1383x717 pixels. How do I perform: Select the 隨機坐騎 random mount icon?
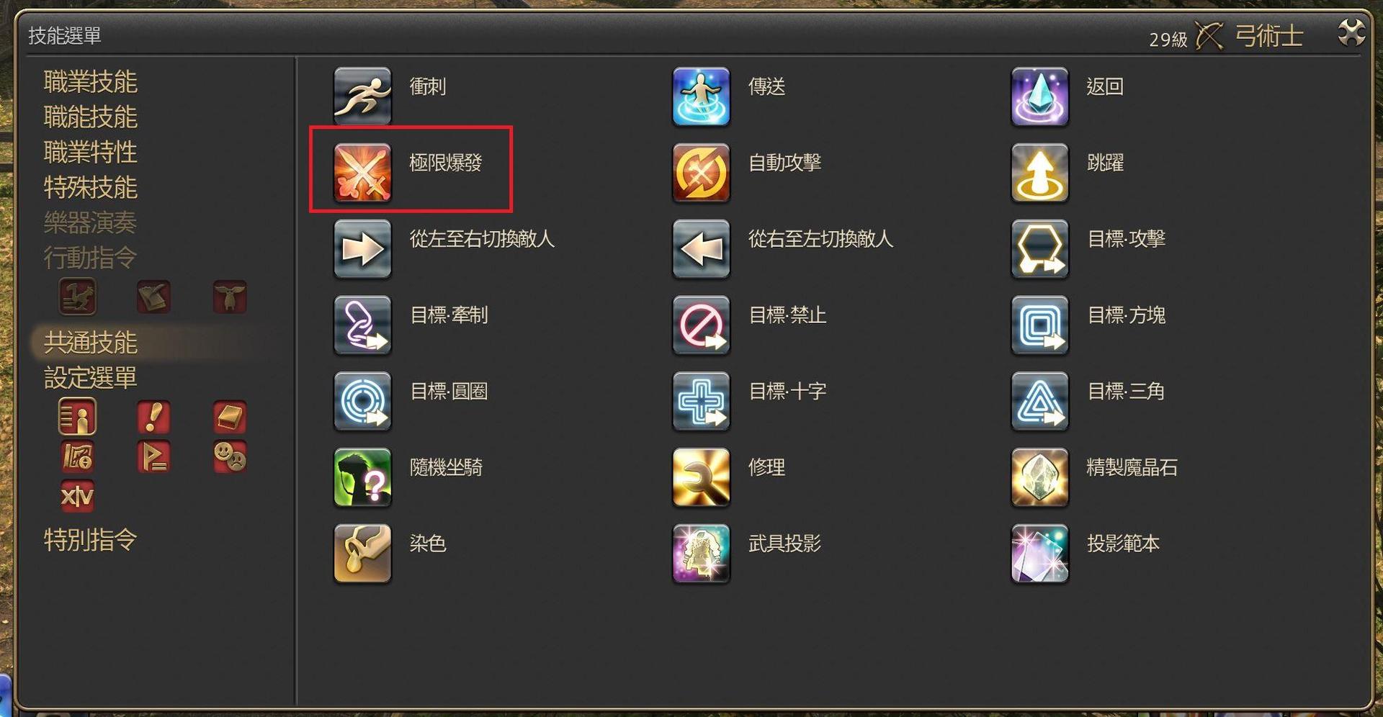pyautogui.click(x=362, y=477)
